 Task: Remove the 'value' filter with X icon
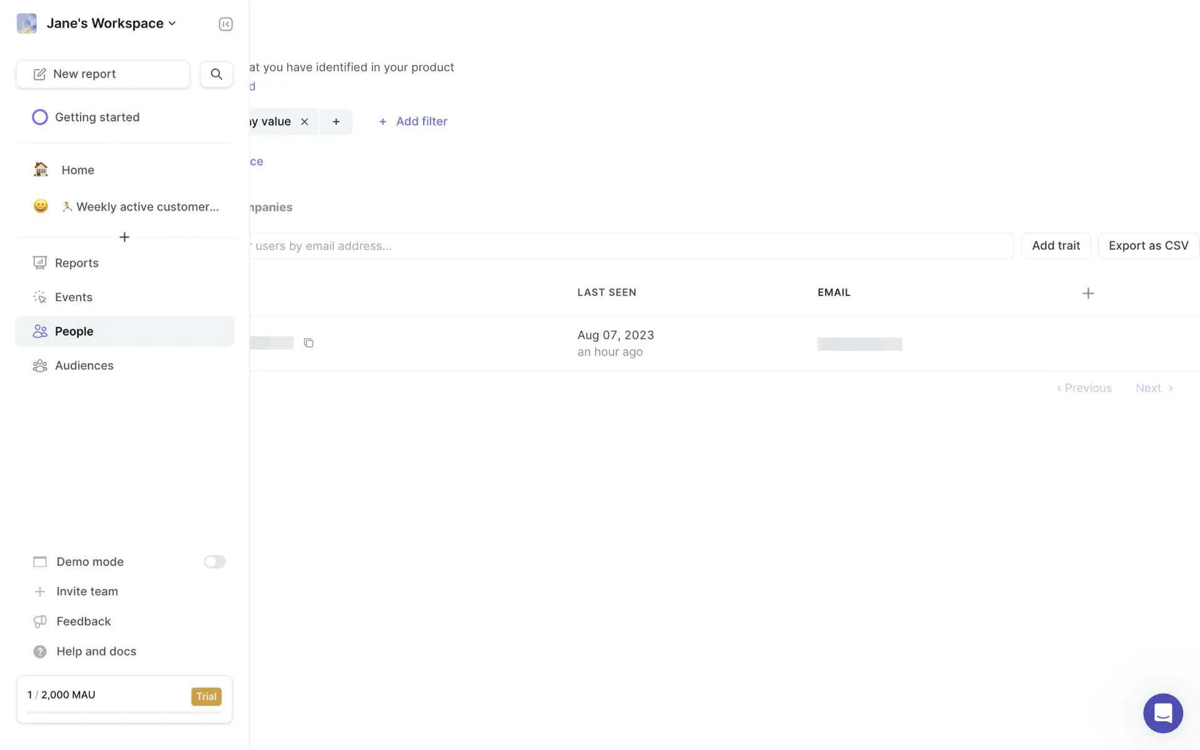pyautogui.click(x=304, y=122)
